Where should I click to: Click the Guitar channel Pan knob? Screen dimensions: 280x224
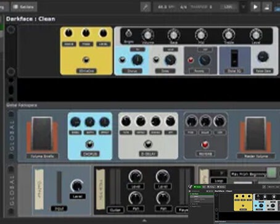135,198
